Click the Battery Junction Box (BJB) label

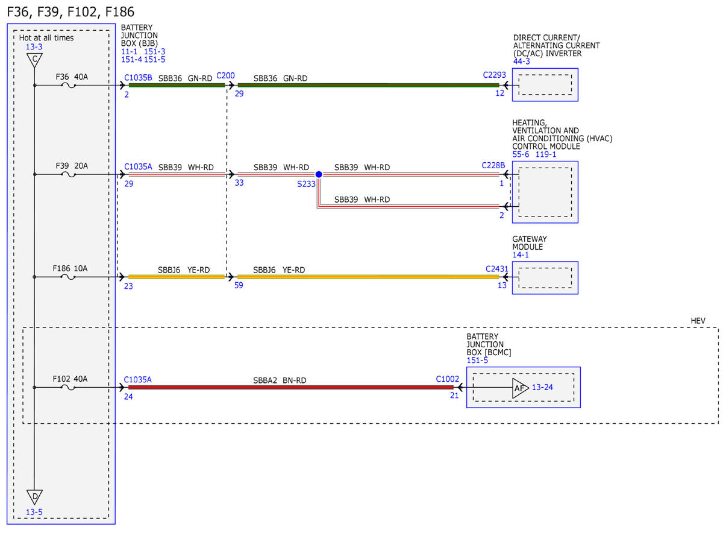[139, 36]
